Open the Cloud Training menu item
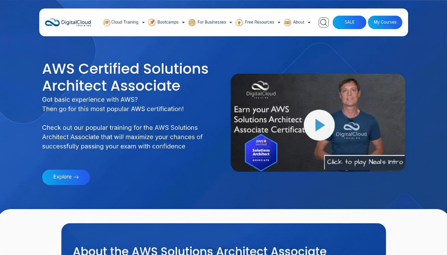This screenshot has width=447, height=255. point(125,22)
